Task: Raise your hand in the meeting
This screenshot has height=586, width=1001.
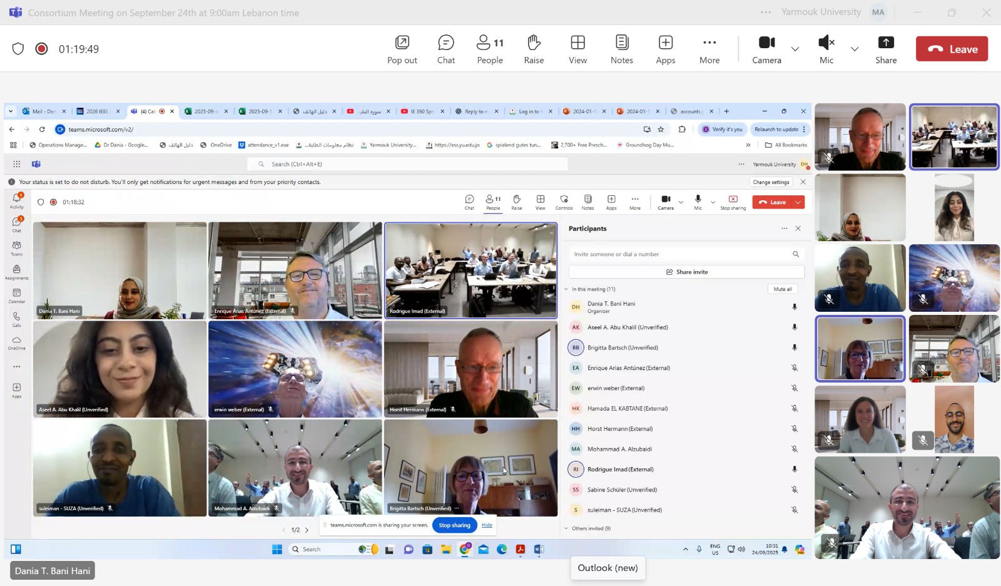Action: 533,49
